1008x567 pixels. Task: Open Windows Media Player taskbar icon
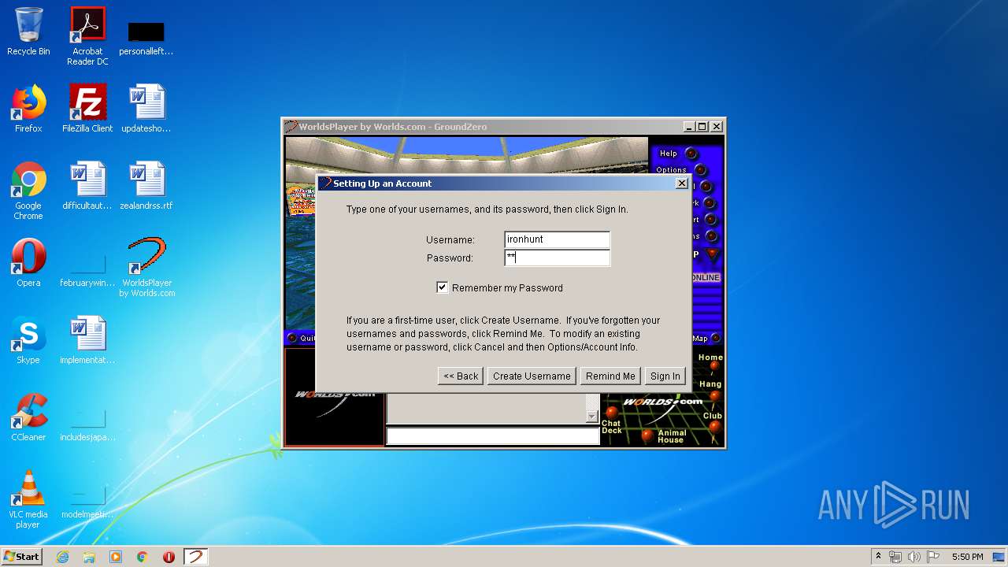(116, 557)
